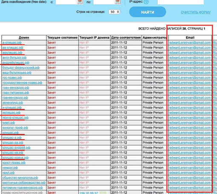Screen dimensions: 217x194
Task: Click the Email column header
Action: (x=190, y=38)
